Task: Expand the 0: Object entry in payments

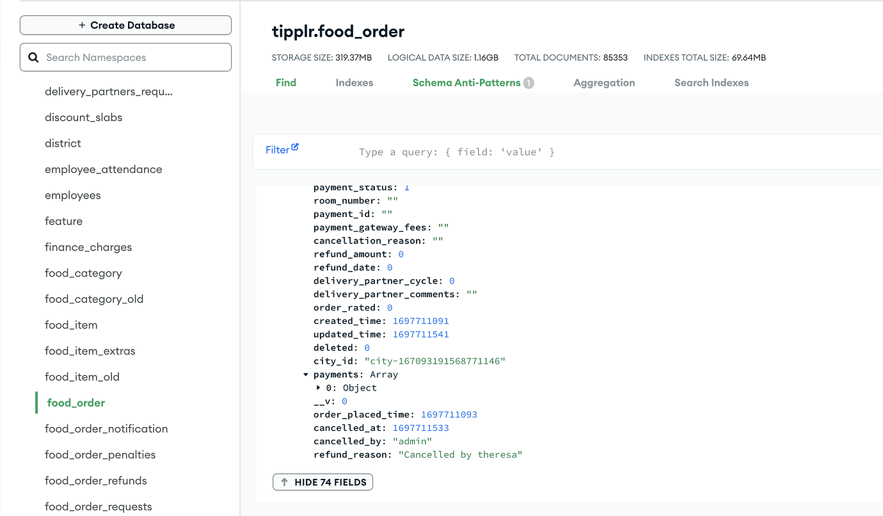Action: (x=319, y=388)
